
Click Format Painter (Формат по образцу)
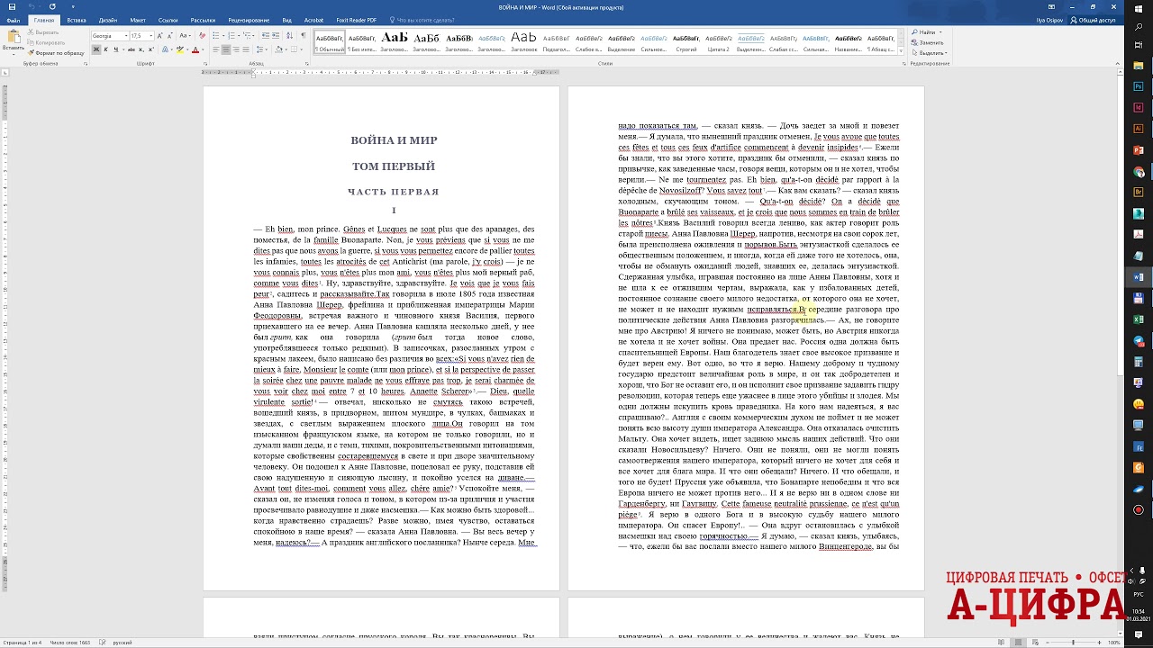[56, 53]
